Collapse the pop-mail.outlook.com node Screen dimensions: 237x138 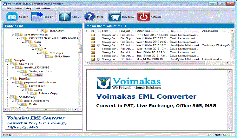point(13,83)
